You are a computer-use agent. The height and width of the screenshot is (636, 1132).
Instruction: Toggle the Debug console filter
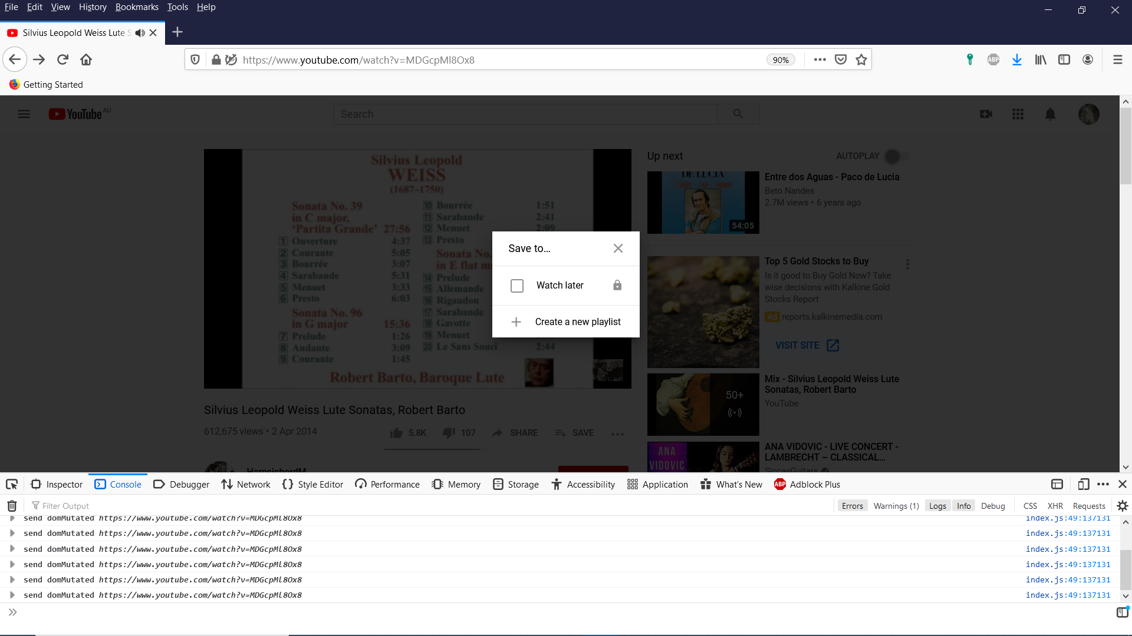click(x=993, y=506)
